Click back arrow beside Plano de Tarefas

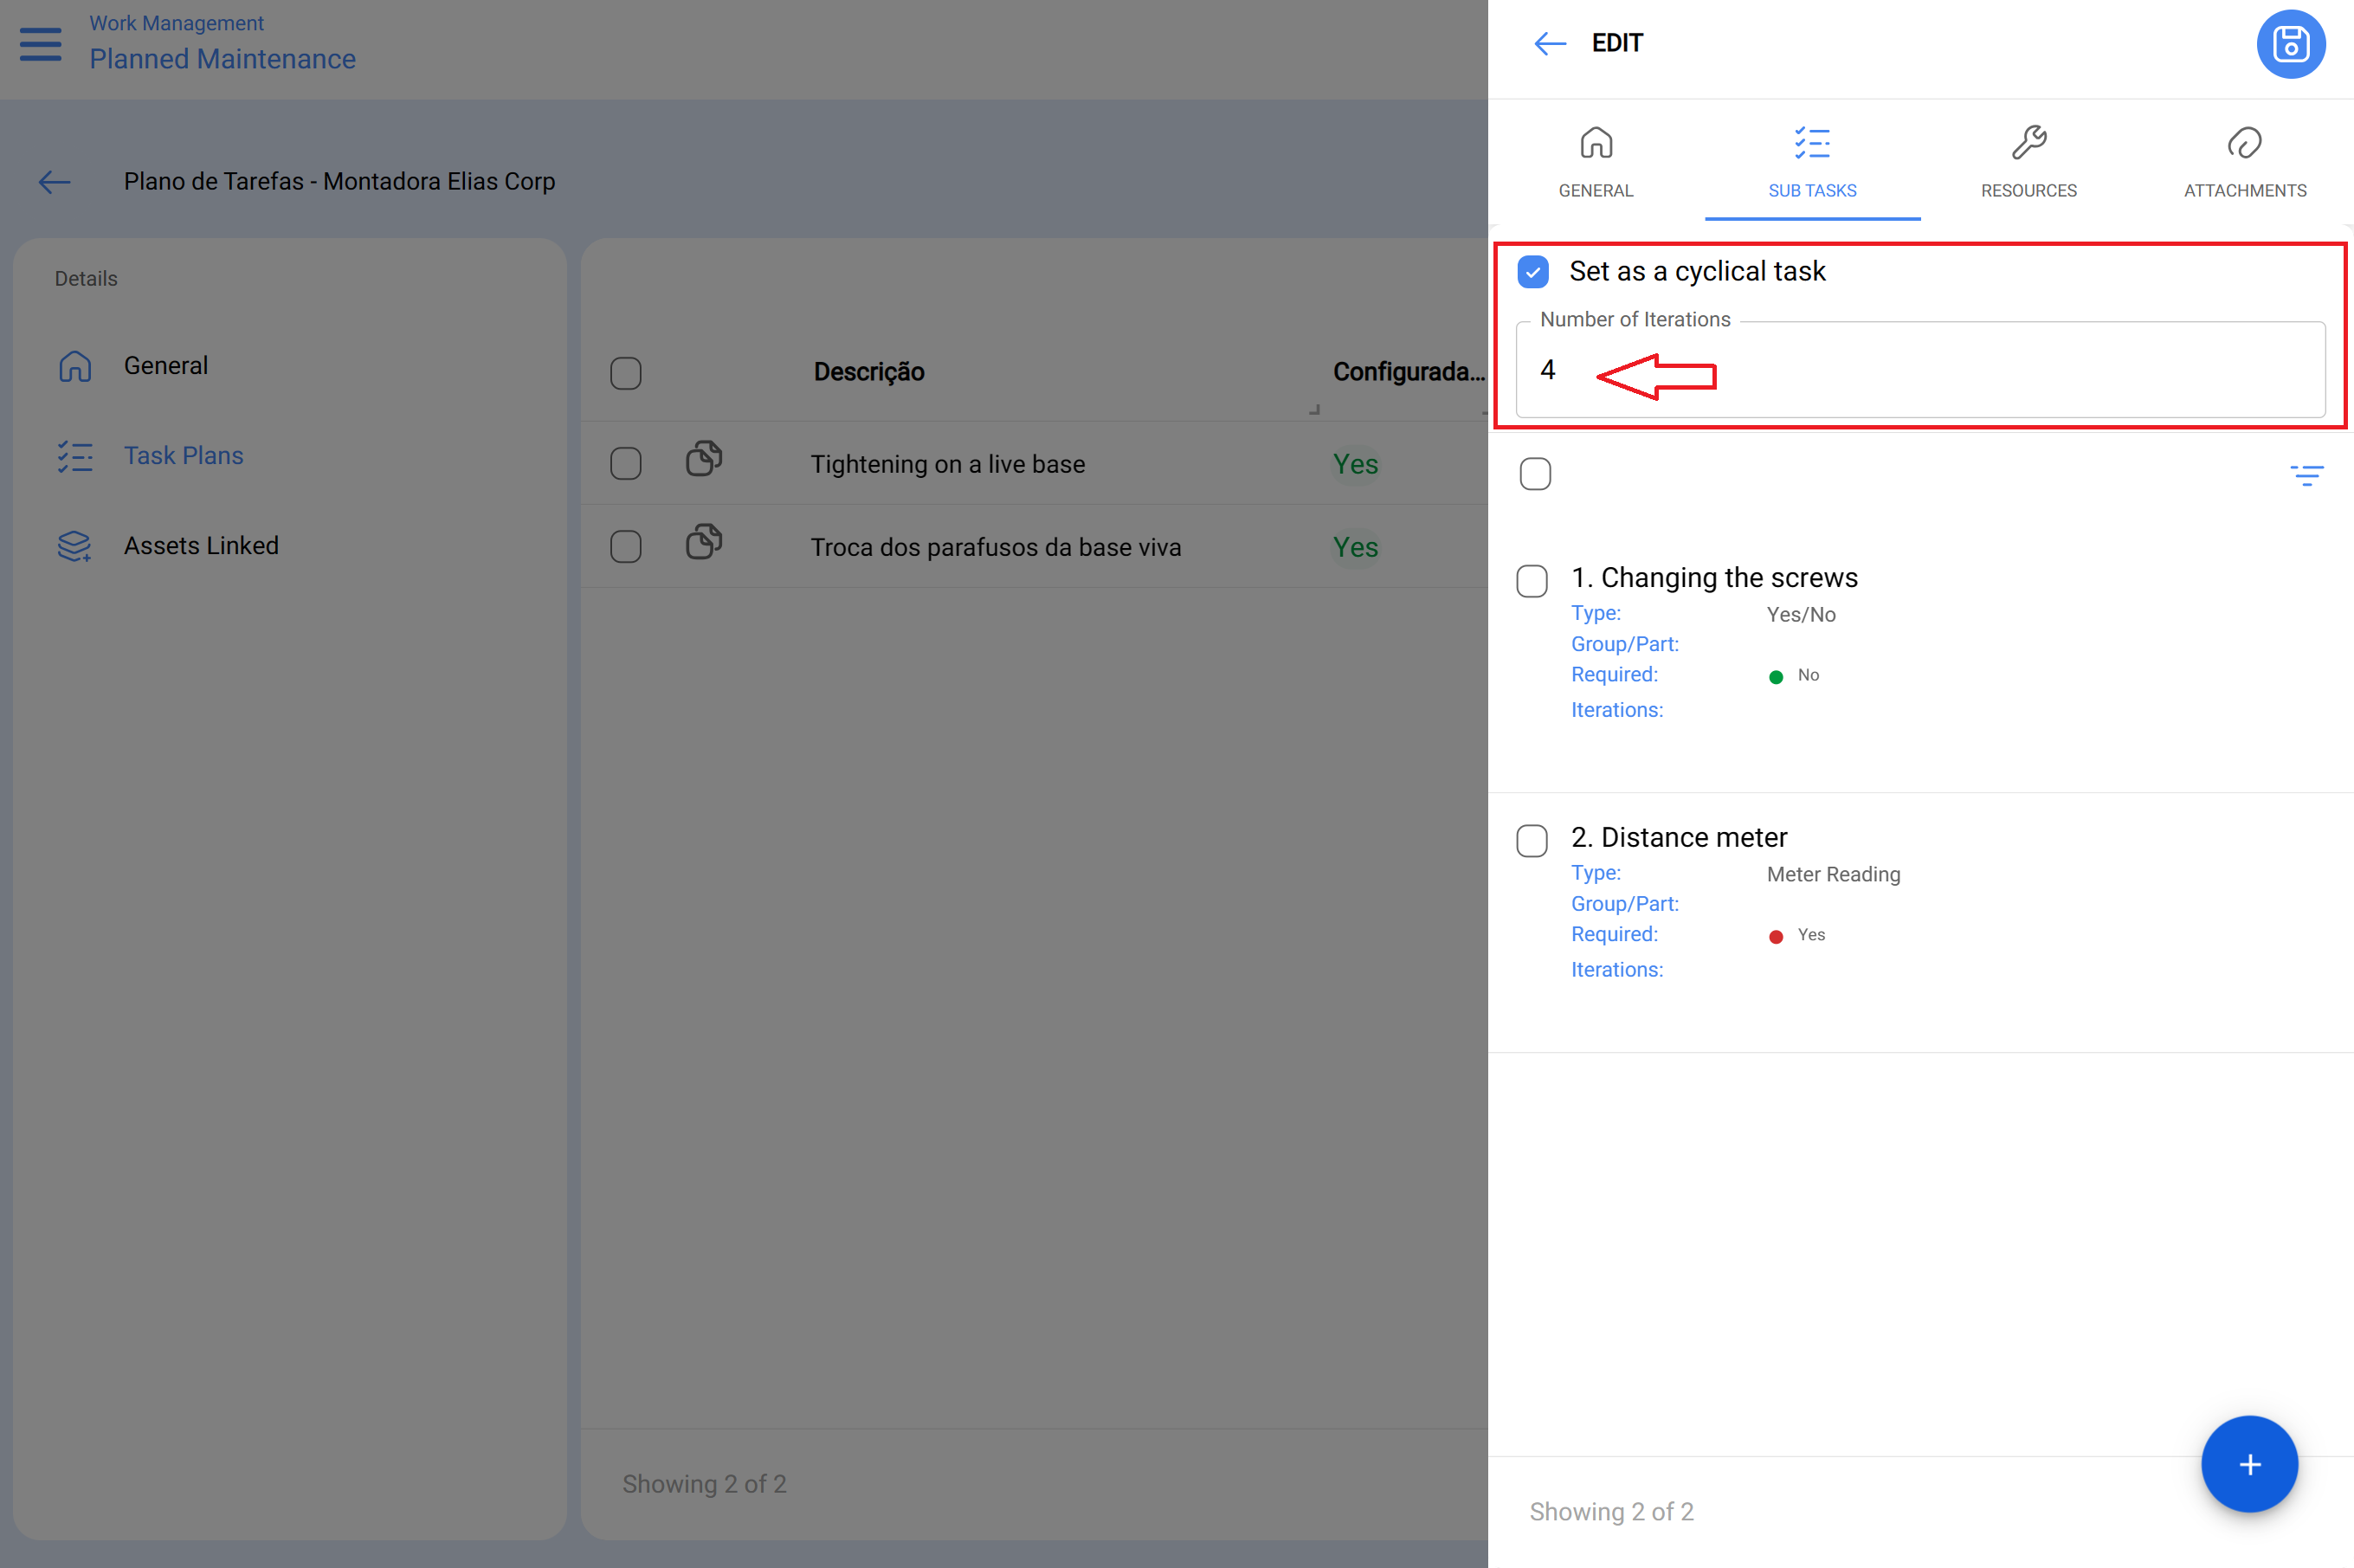click(x=54, y=181)
